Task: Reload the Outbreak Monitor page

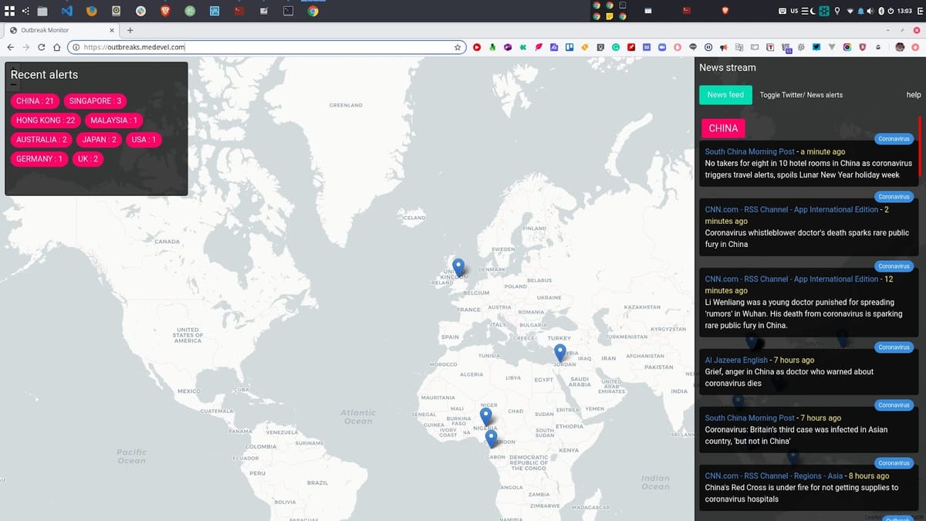Action: click(x=42, y=47)
